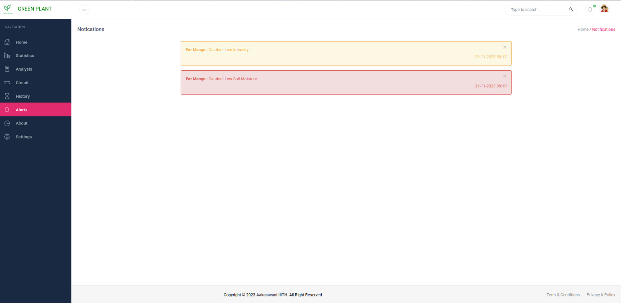The width and height of the screenshot is (621, 303).
Task: Select the Alerts menu item
Action: (22, 110)
